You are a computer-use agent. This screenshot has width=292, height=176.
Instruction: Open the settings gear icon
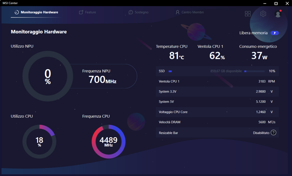click(263, 14)
